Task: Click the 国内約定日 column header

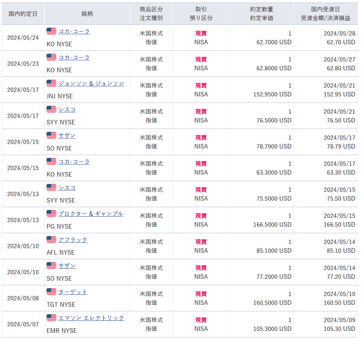Action: click(x=23, y=14)
